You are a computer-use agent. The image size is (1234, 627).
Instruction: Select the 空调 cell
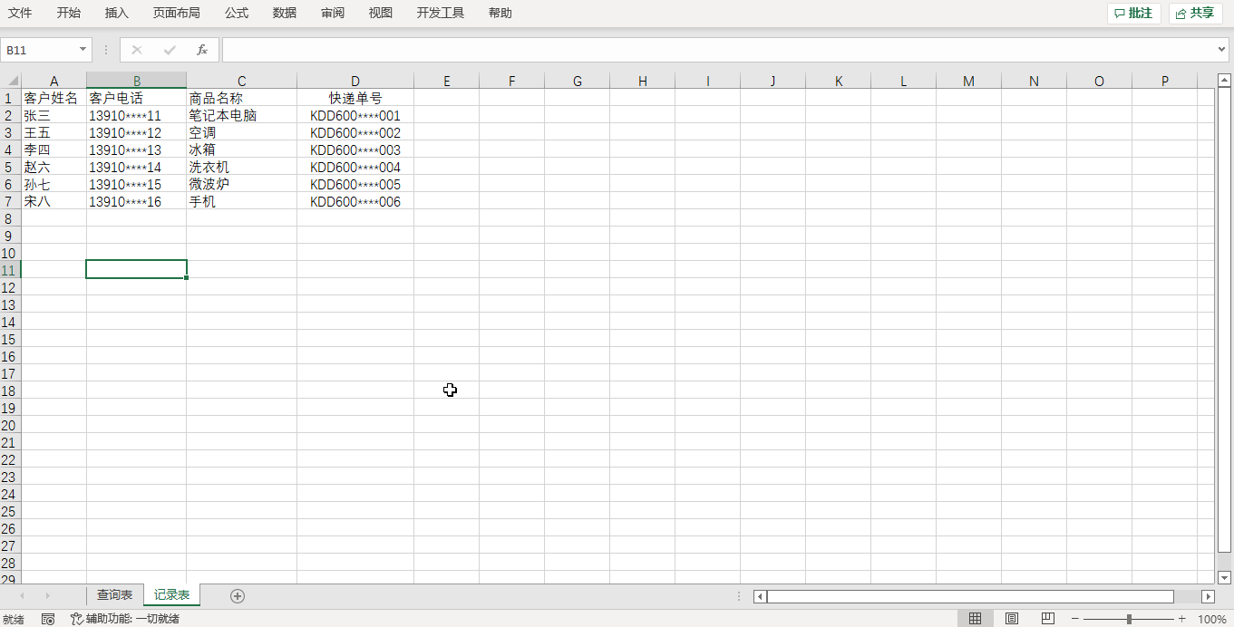[241, 132]
